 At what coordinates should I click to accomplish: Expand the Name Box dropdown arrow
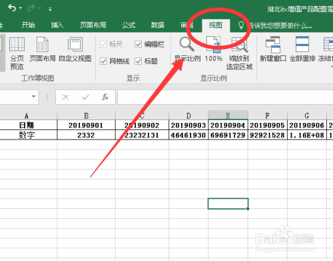coord(33,97)
